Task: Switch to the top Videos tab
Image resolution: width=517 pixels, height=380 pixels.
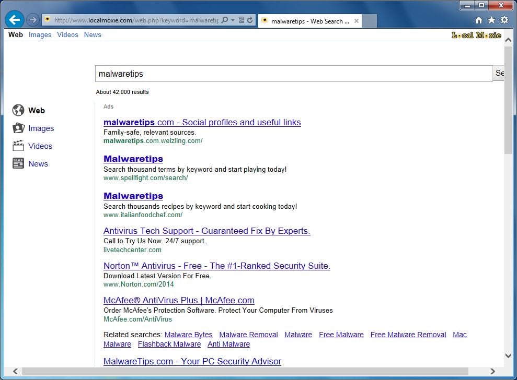Action: tap(67, 34)
